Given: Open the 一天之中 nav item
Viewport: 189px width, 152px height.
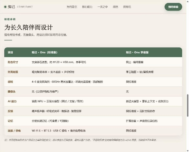Looking at the screenshot, I should (102, 7).
